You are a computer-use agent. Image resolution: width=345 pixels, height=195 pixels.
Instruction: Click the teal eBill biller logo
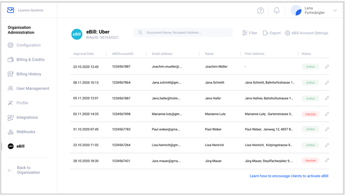[77, 34]
